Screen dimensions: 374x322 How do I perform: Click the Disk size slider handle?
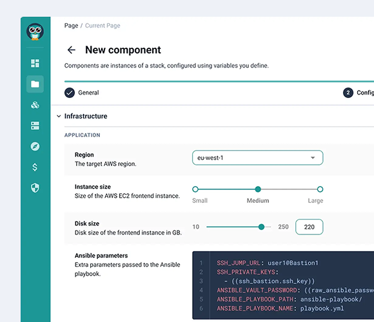tap(261, 227)
